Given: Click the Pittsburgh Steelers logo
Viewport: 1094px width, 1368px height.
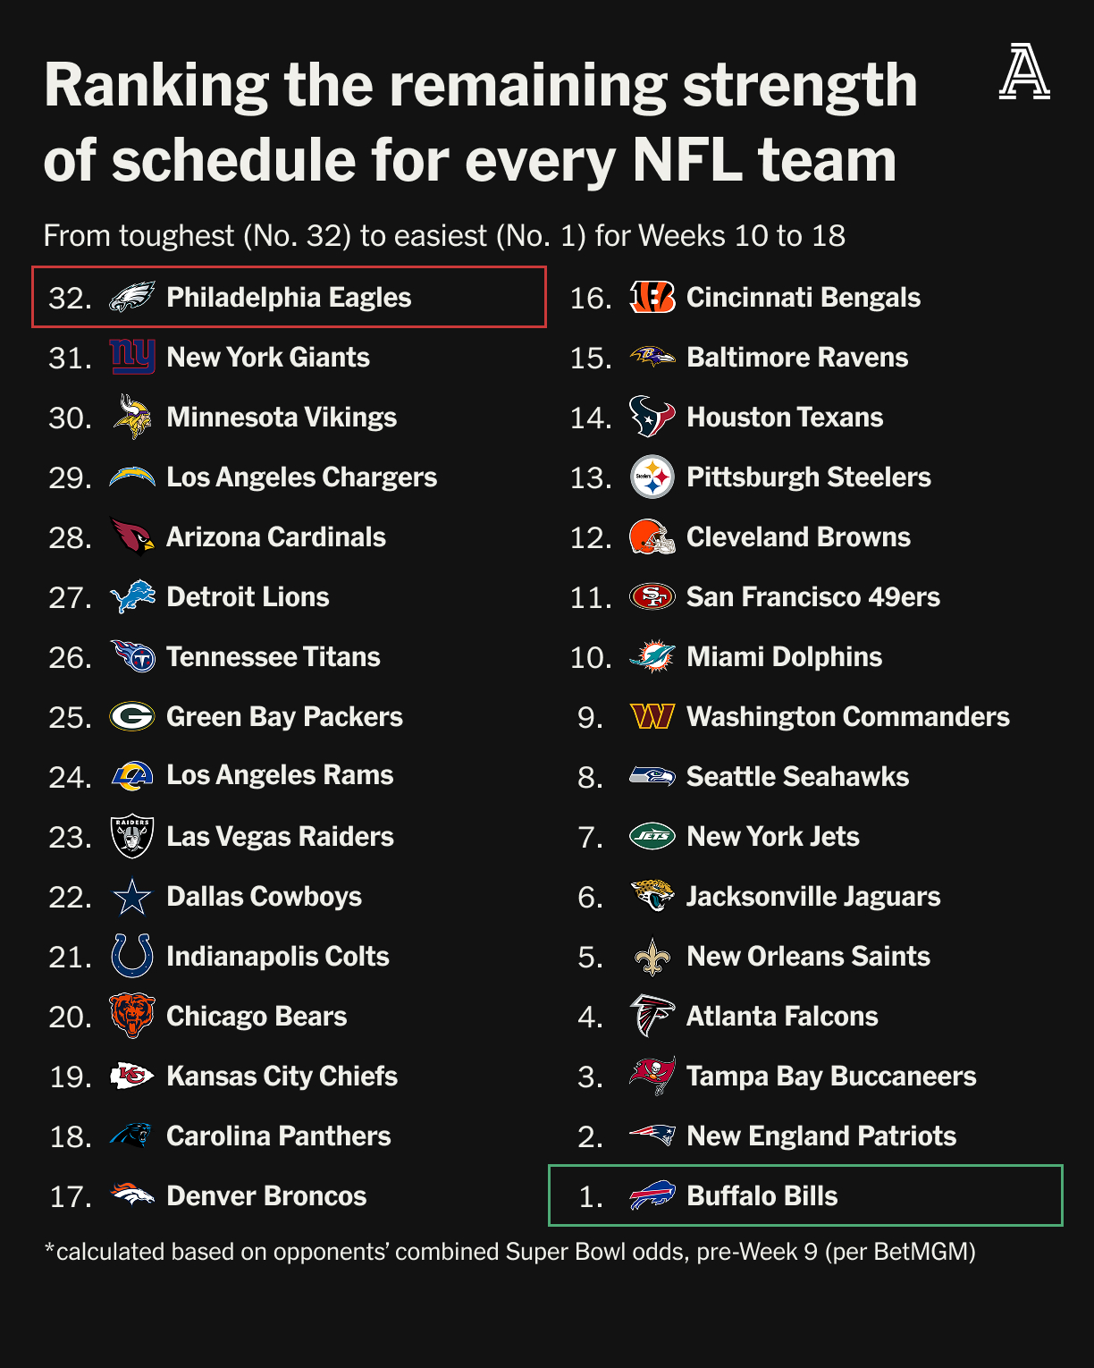Looking at the screenshot, I should pos(652,477).
